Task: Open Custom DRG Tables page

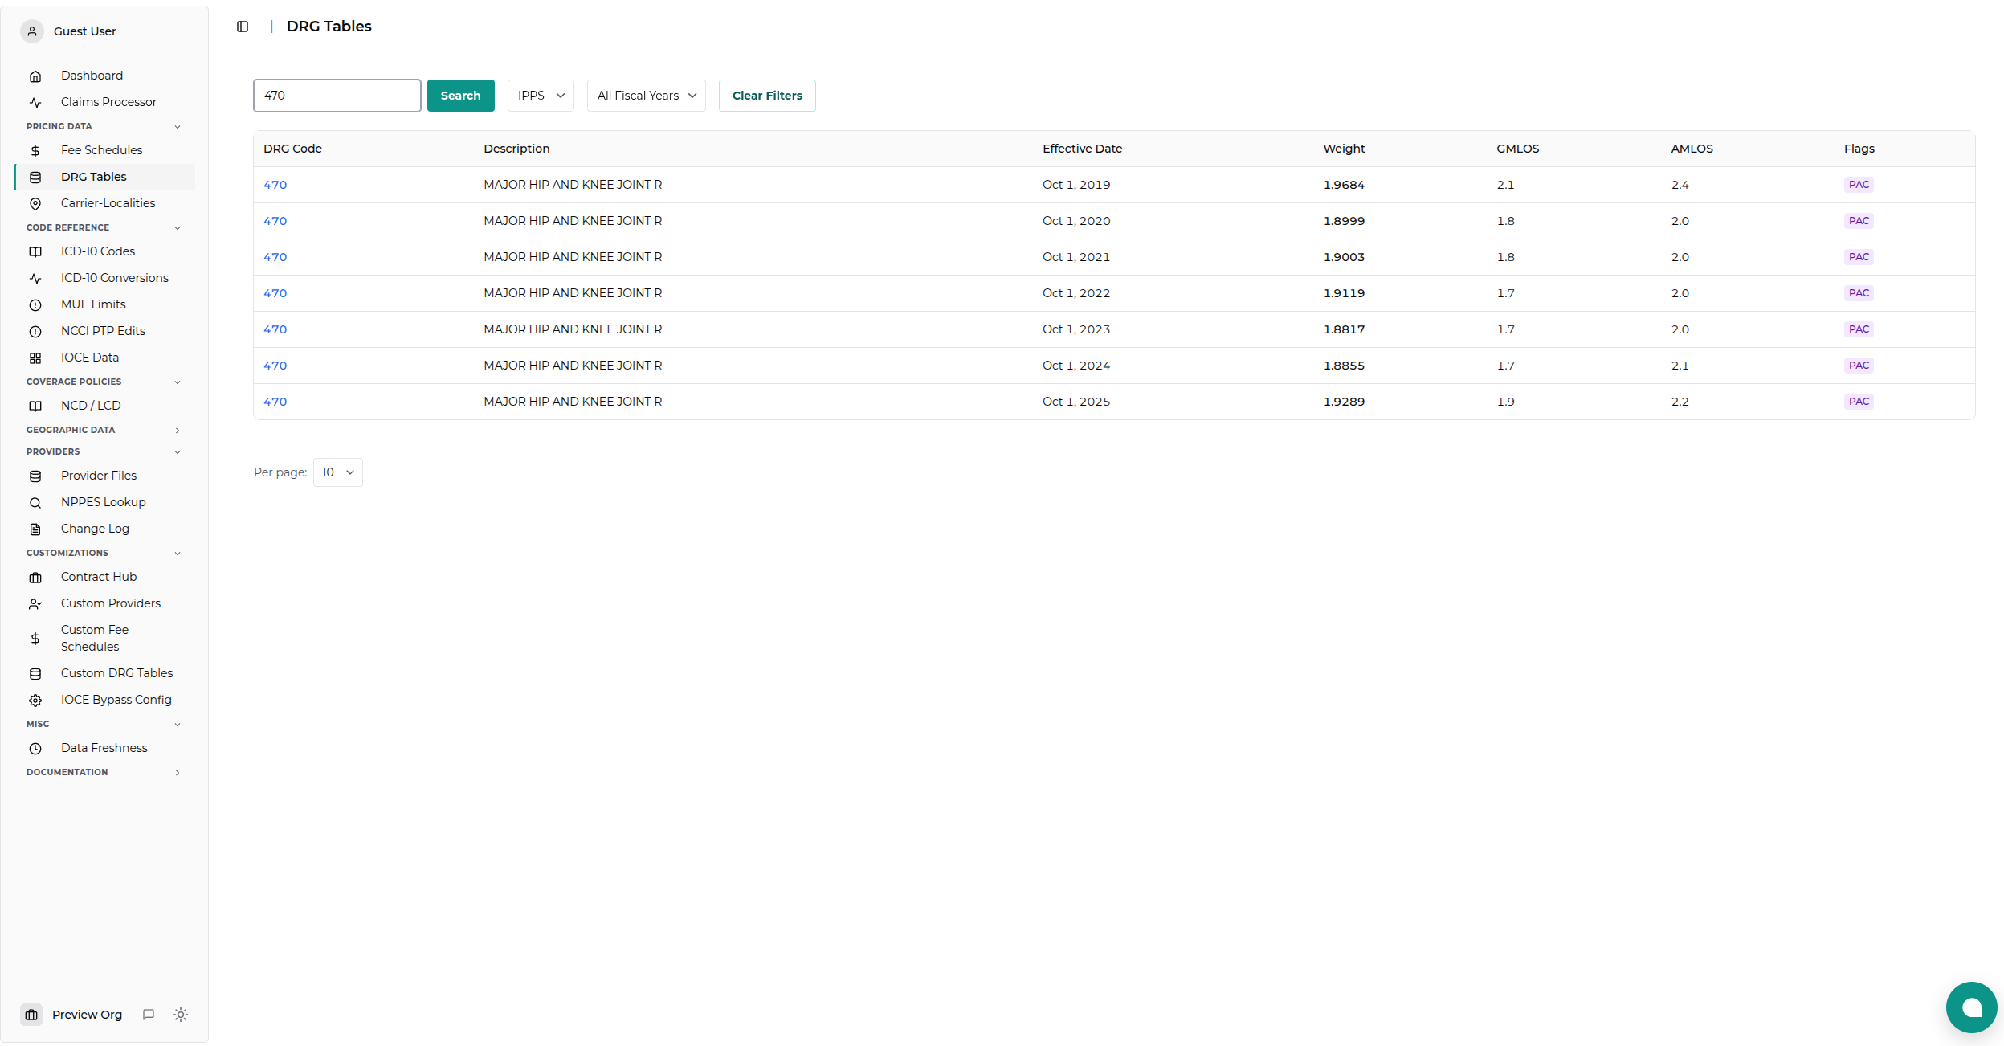Action: point(104,673)
